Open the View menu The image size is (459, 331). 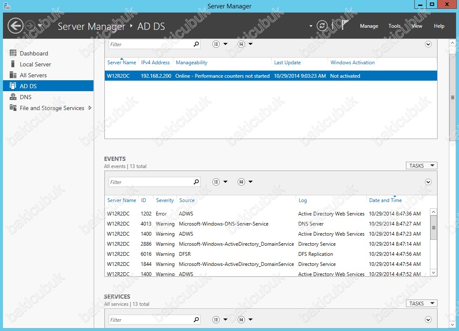pyautogui.click(x=416, y=26)
